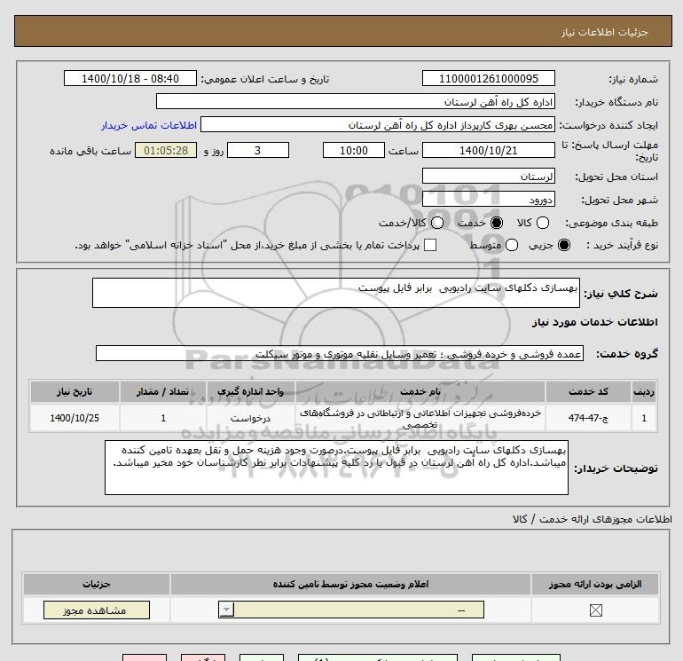Select the کالا/خدمت radio option
Viewport: 683px width, 661px height.
tap(437, 223)
